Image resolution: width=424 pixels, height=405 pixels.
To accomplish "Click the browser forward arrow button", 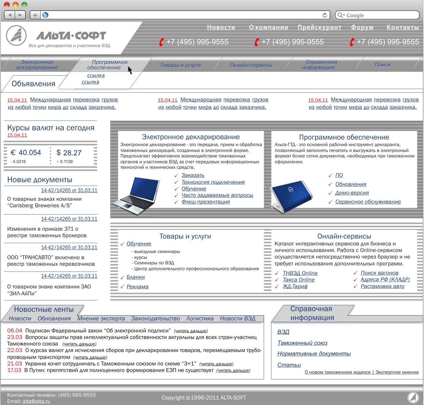I will tap(20, 15).
